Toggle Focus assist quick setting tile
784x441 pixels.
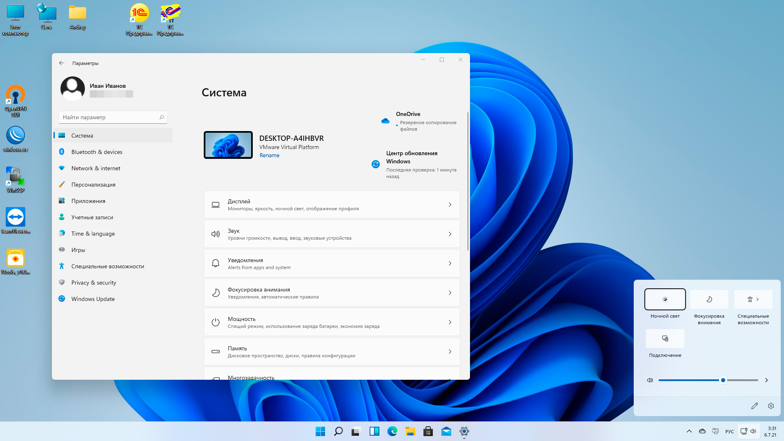tap(709, 299)
